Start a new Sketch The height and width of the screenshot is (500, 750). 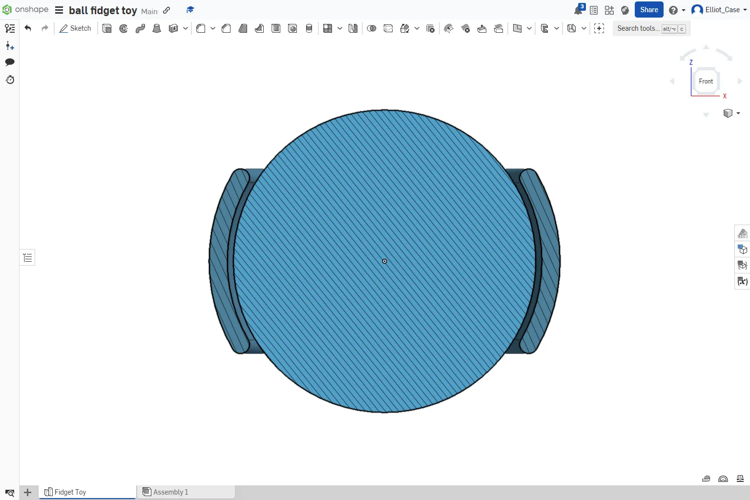[75, 28]
